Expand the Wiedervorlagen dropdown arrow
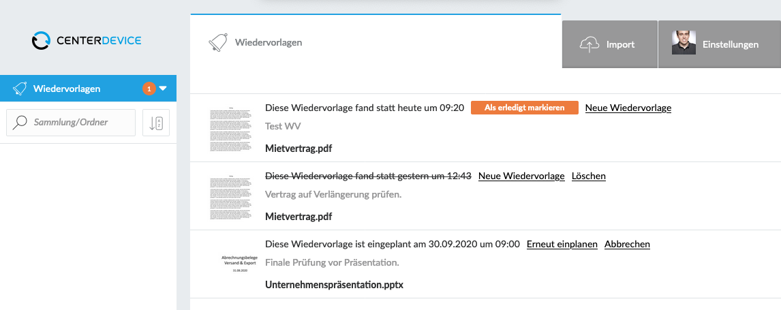The height and width of the screenshot is (310, 781). [x=163, y=89]
